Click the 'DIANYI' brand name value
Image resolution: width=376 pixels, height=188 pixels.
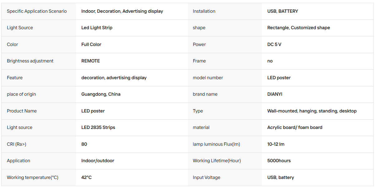click(x=275, y=94)
